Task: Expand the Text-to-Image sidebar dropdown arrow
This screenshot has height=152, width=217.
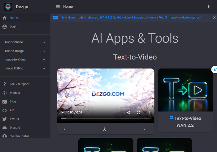Action: point(44,51)
